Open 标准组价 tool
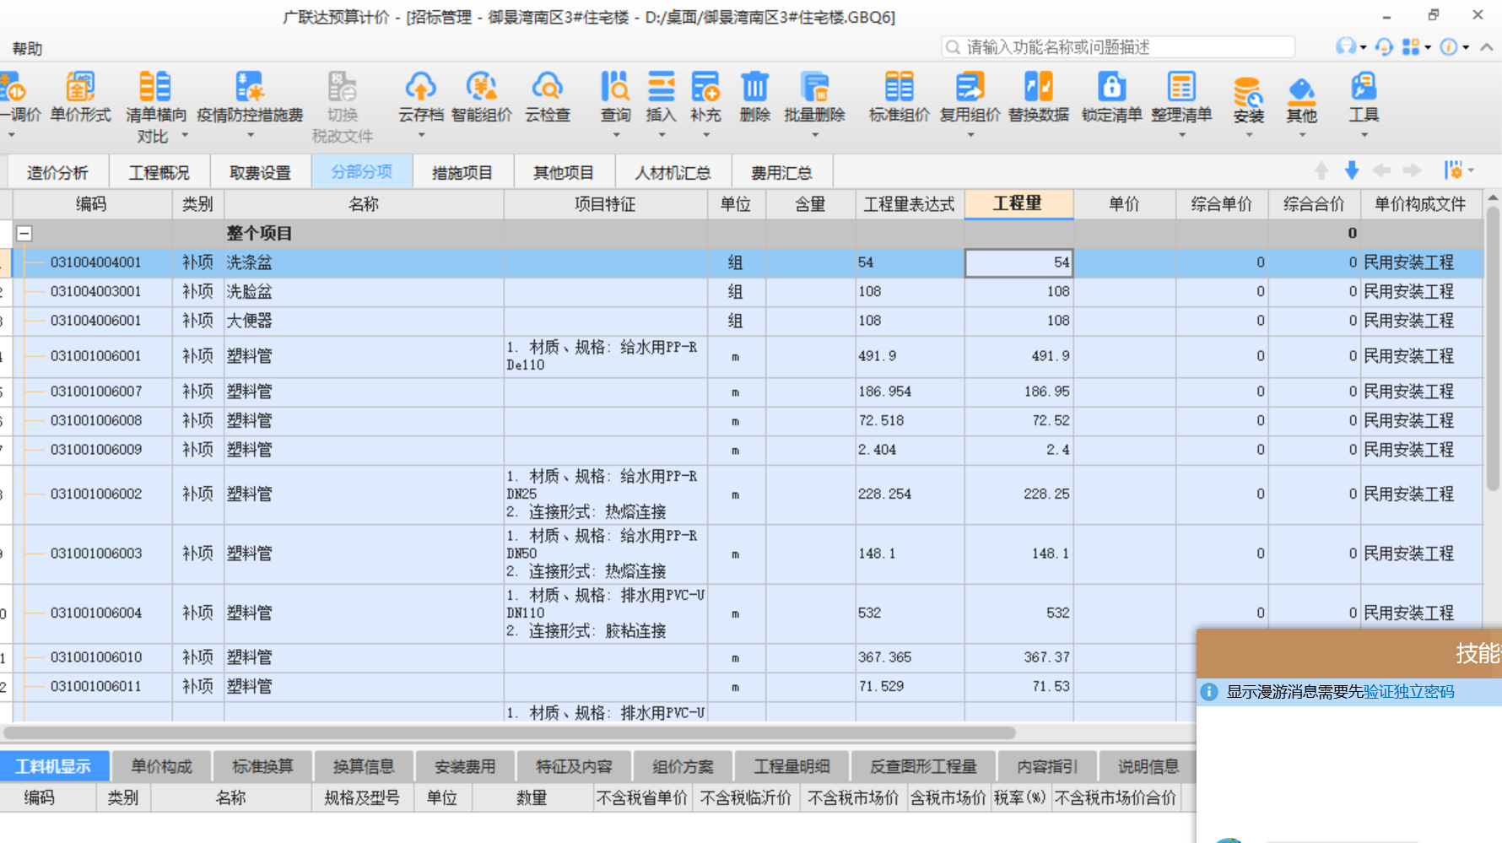 pos(899,97)
